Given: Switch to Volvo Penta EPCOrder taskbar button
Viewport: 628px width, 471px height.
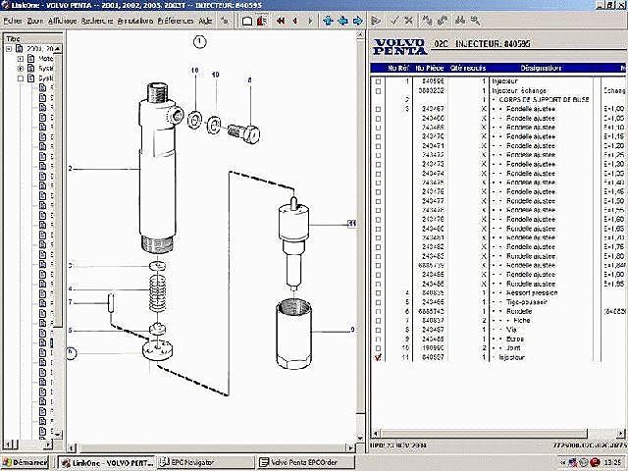Looking at the screenshot, I should coord(306,462).
